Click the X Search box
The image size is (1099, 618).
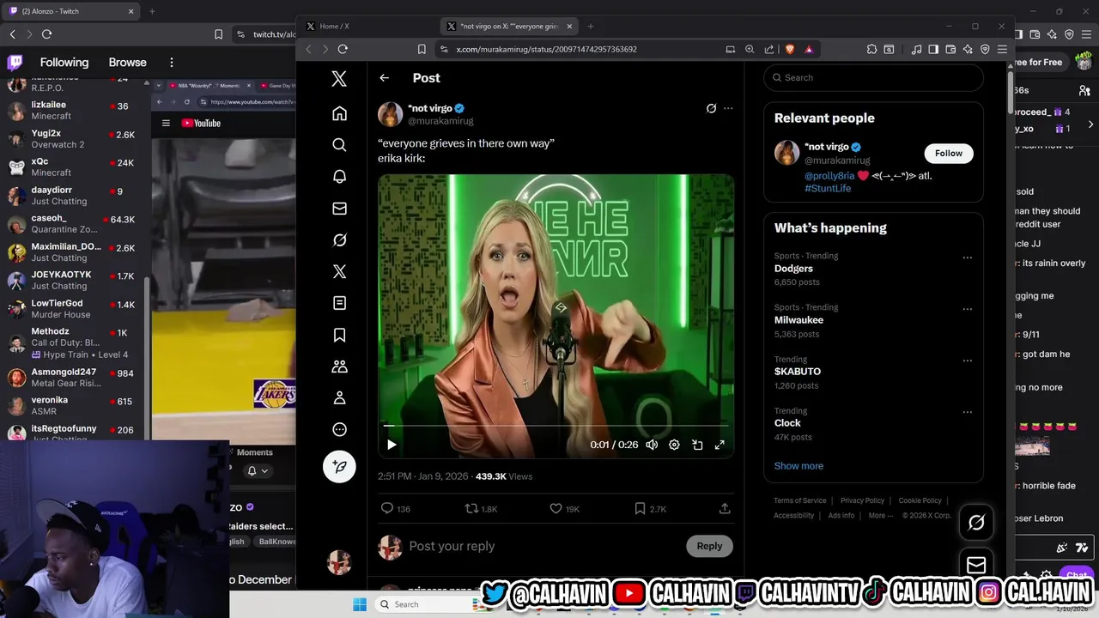tap(873, 77)
